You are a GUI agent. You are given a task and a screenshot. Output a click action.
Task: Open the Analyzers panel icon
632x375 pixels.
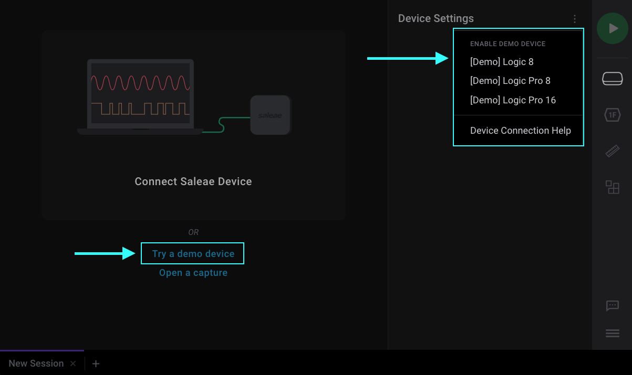[612, 187]
